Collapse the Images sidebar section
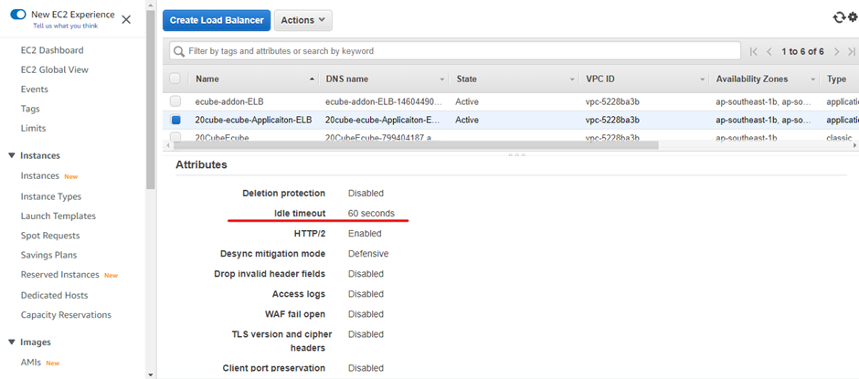The width and height of the screenshot is (859, 379). pyautogui.click(x=11, y=342)
